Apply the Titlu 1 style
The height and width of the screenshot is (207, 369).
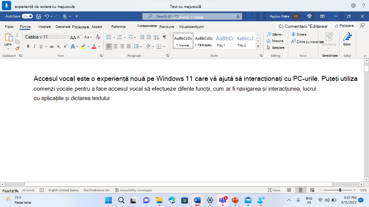point(224,41)
